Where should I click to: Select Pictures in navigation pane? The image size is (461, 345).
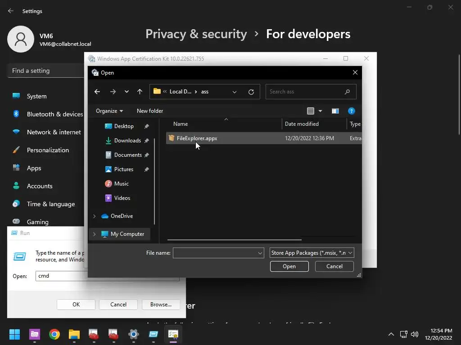(x=123, y=169)
